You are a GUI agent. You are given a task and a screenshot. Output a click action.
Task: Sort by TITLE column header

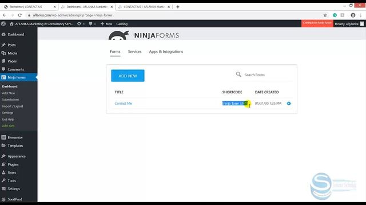(119, 92)
